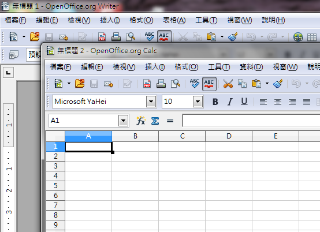The height and width of the screenshot is (232, 320).
Task: Click Paste clipboard icon in Calc
Action: 256,84
